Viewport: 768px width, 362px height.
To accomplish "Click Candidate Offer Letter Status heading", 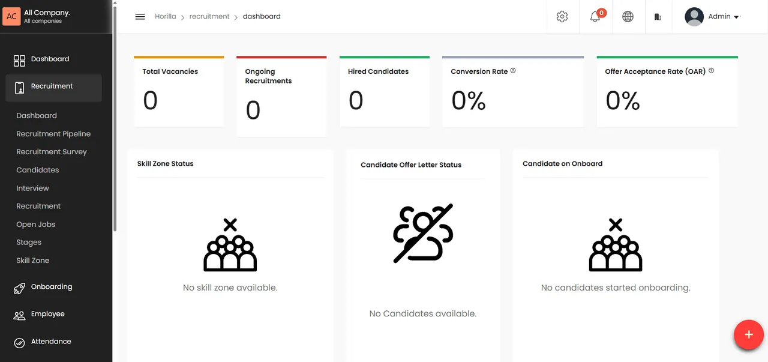I will click(411, 165).
